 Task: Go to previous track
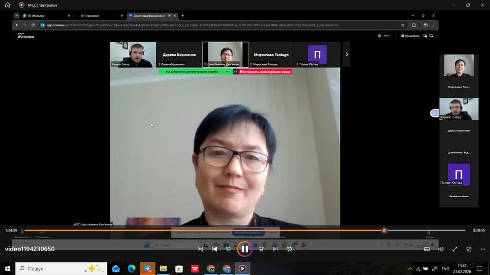click(x=214, y=249)
